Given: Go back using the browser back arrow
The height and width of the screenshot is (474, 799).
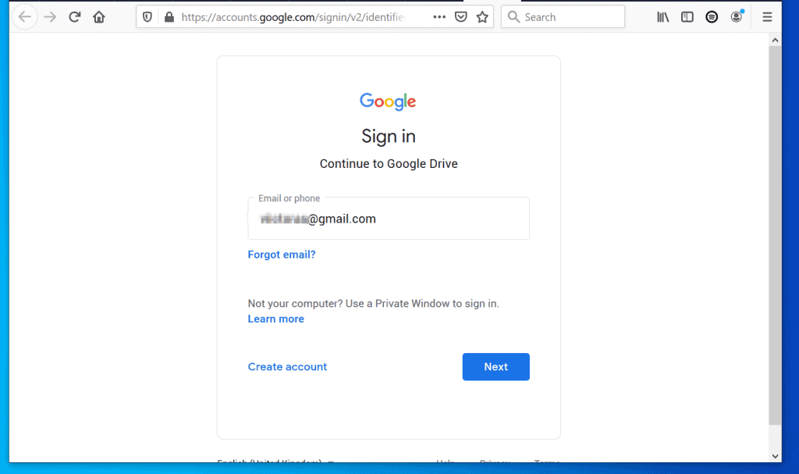Looking at the screenshot, I should click(x=24, y=17).
